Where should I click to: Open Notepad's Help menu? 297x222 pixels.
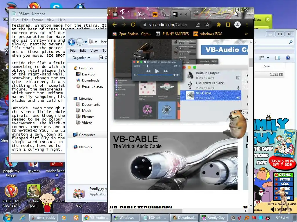(x=62, y=20)
